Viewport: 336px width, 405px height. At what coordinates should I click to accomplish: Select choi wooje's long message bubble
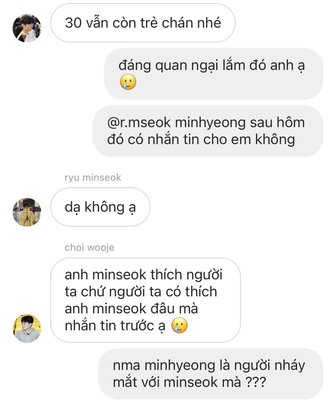146,300
